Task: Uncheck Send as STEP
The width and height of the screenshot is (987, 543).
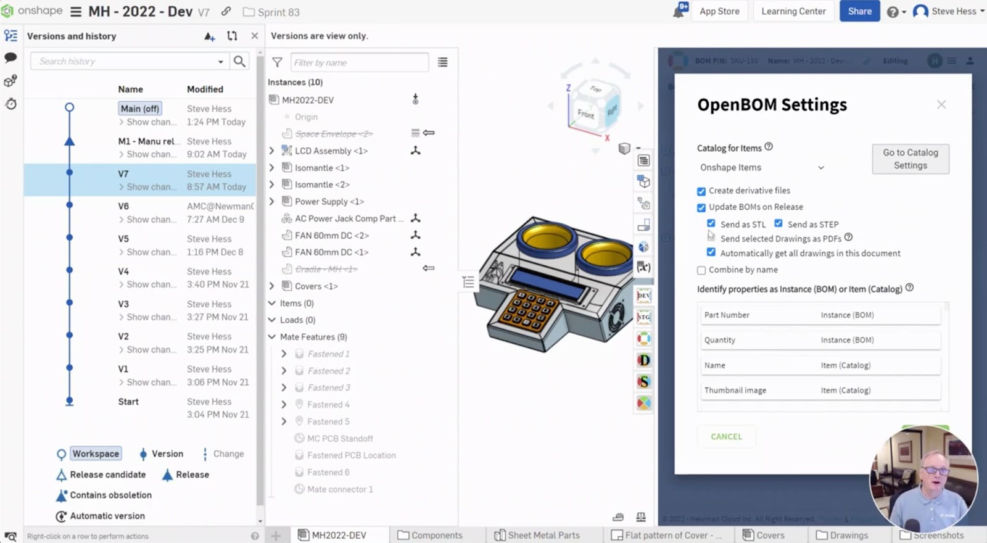Action: tap(778, 223)
